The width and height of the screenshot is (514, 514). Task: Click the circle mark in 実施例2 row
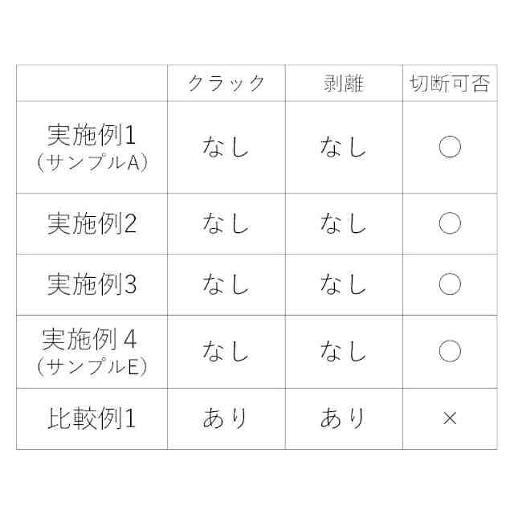point(450,224)
